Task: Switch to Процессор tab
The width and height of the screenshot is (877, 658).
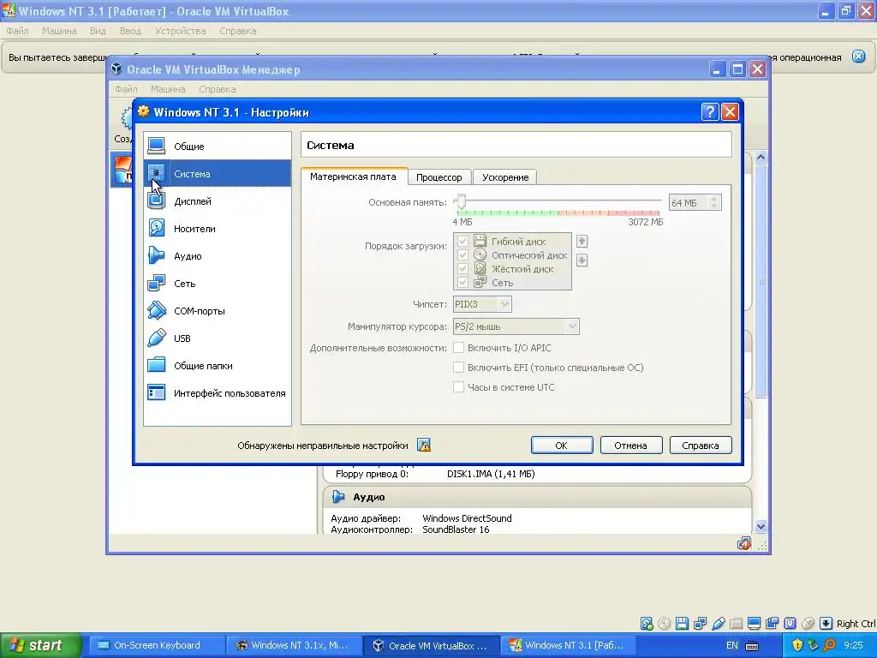Action: [439, 177]
